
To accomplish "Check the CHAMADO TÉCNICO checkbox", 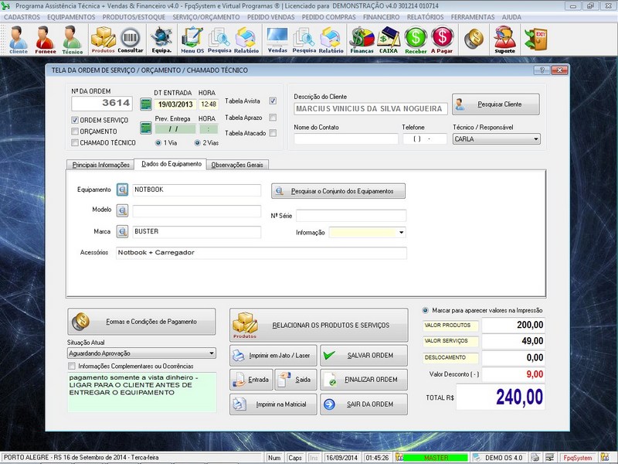I will 75,143.
